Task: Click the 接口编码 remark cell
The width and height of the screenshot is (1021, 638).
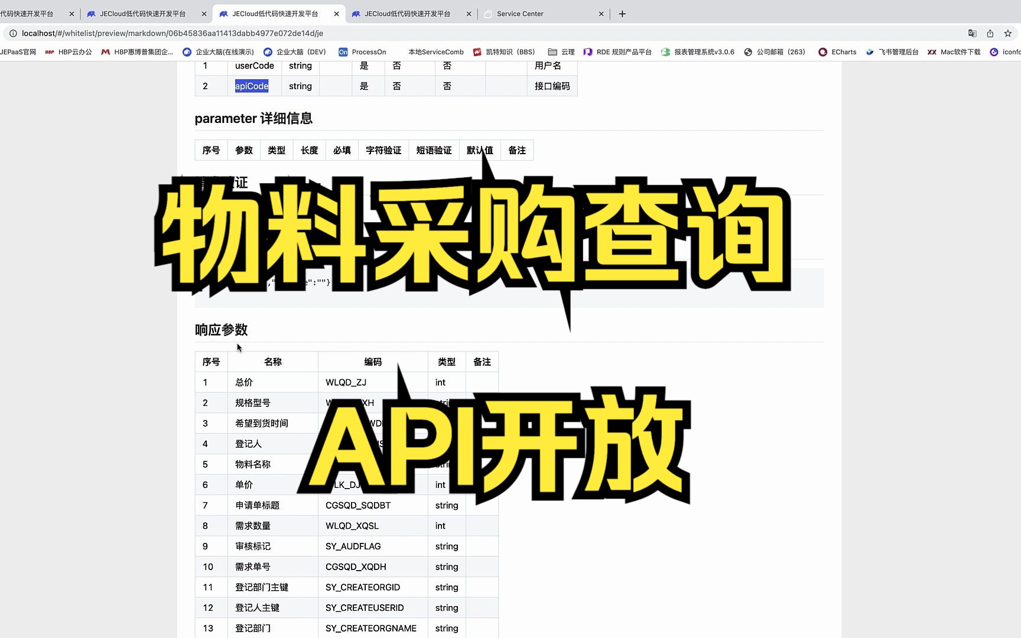Action: [552, 86]
